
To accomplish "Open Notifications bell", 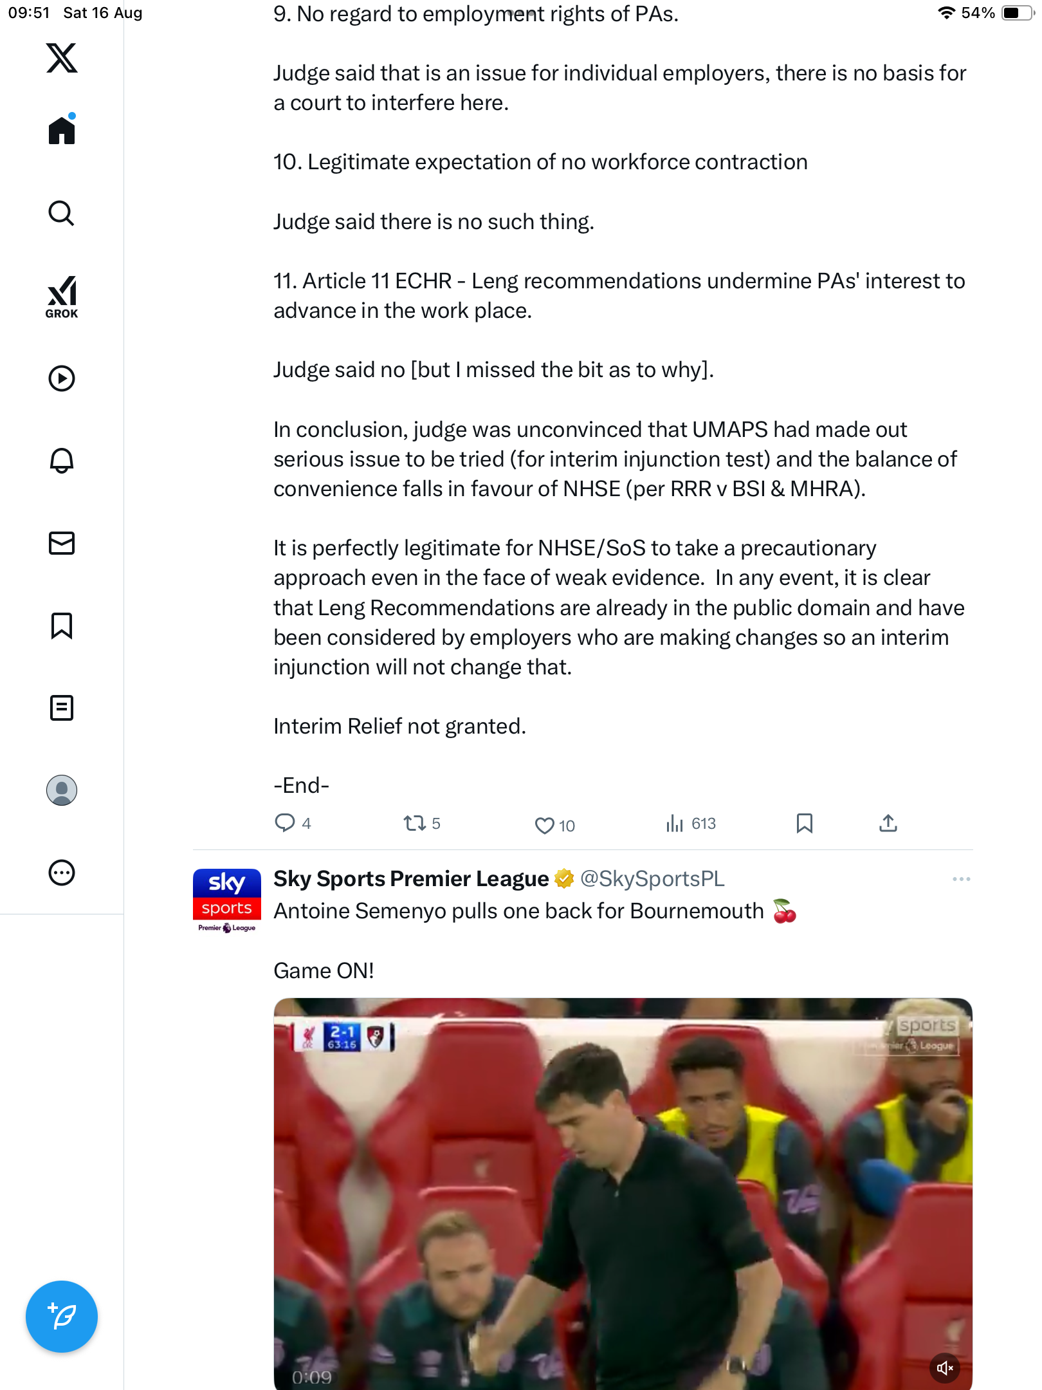I will [62, 461].
